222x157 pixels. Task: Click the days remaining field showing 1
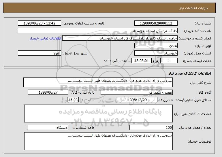click(x=169, y=61)
